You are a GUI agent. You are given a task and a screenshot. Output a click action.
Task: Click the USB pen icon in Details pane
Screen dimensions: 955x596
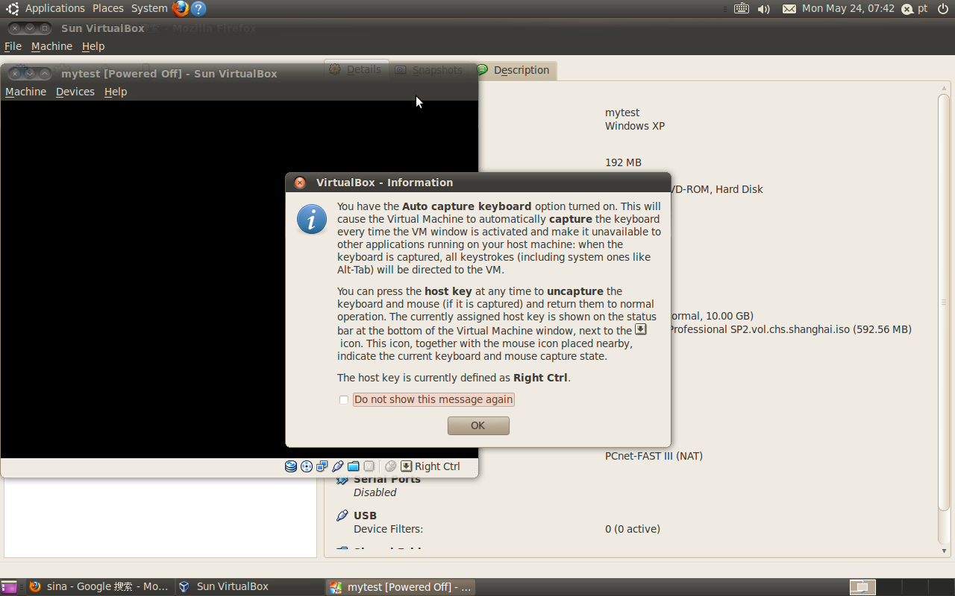pos(342,516)
